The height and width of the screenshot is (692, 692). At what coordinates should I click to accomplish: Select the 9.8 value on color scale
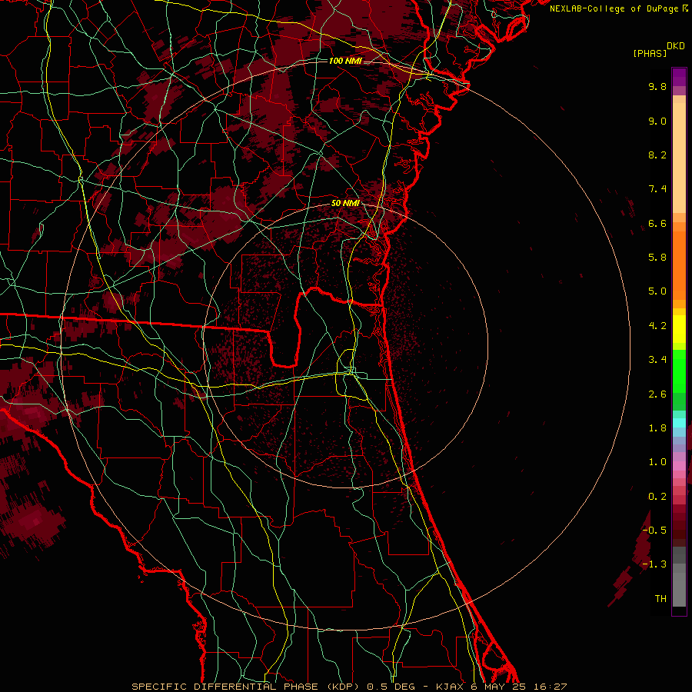[657, 86]
